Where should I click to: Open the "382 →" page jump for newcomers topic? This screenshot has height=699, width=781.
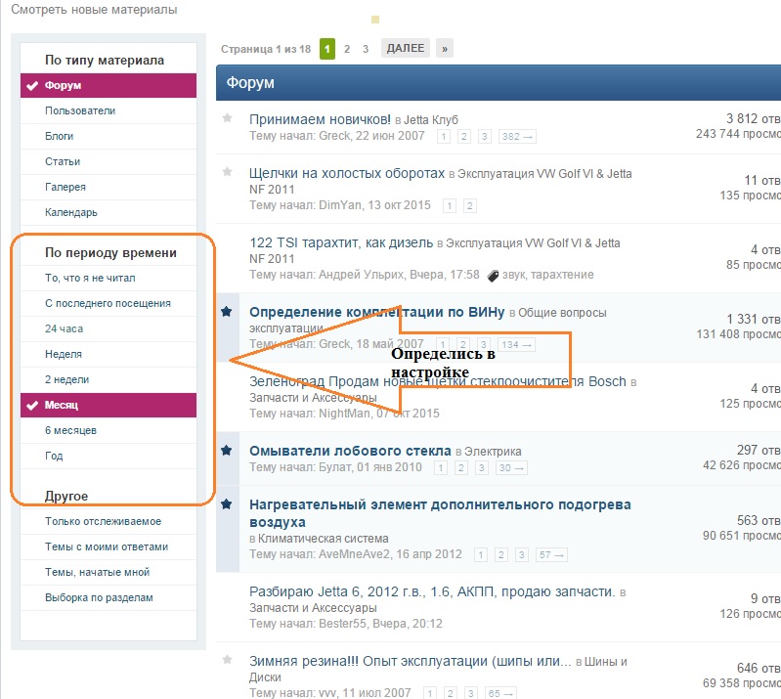[517, 137]
